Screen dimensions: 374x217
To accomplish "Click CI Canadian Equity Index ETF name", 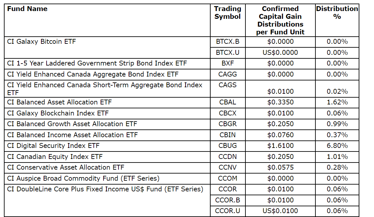I will pyautogui.click(x=55, y=157).
